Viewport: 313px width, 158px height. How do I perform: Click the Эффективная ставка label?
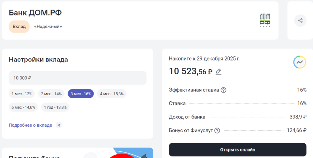194,90
